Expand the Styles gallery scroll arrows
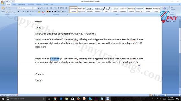 click(161, 10)
